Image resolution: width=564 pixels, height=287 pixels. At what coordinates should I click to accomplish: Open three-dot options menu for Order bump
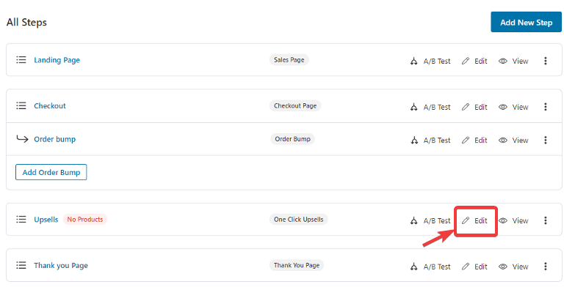click(x=546, y=141)
